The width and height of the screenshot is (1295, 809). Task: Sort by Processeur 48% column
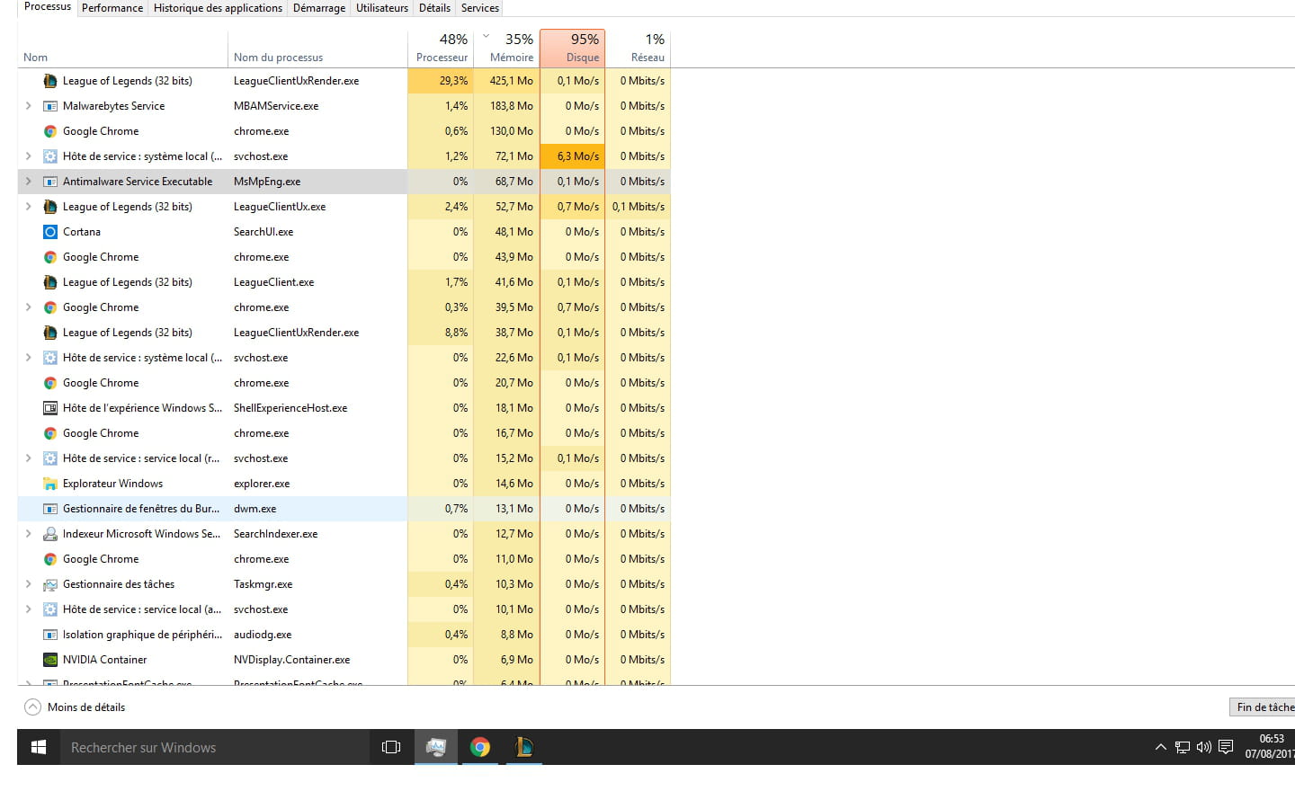pos(441,49)
